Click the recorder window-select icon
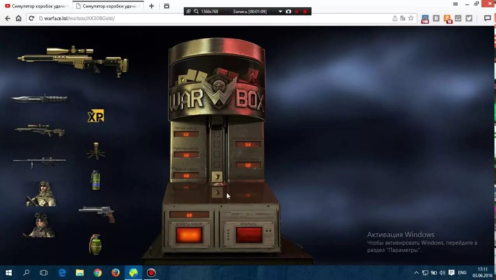496x280 pixels. tap(189, 12)
